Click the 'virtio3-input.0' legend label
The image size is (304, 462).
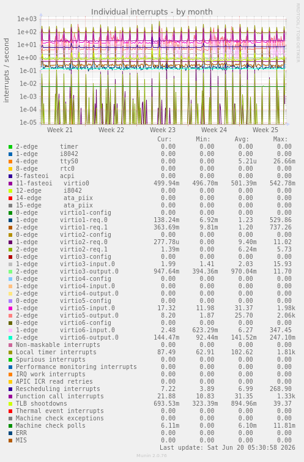(87, 264)
